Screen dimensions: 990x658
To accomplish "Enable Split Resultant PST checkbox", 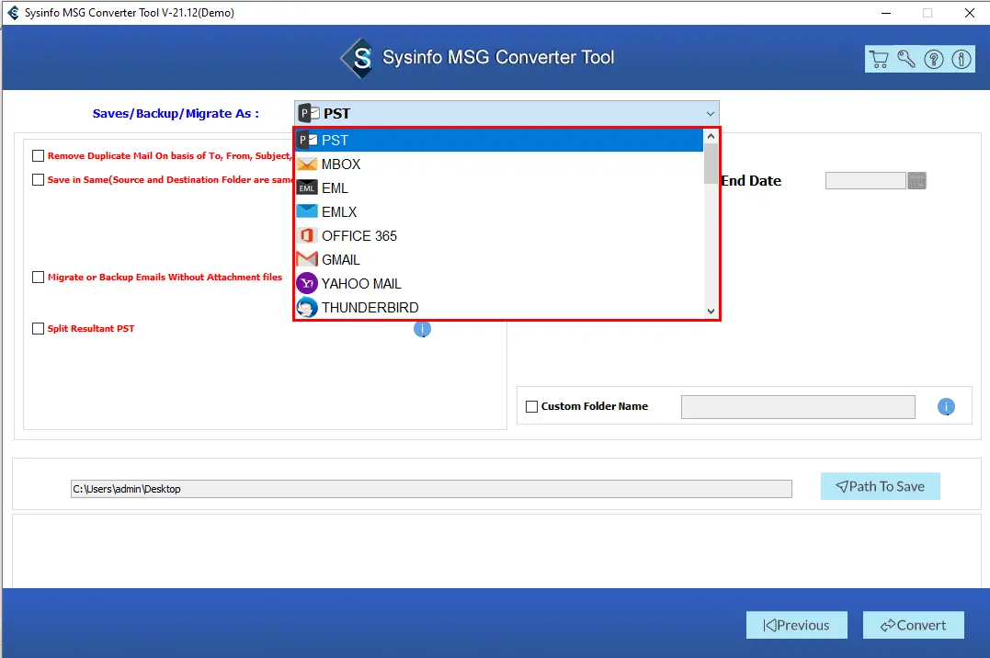I will [38, 328].
